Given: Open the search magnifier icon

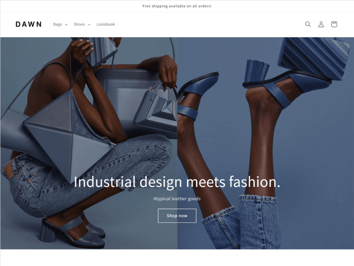Looking at the screenshot, I should click(308, 24).
